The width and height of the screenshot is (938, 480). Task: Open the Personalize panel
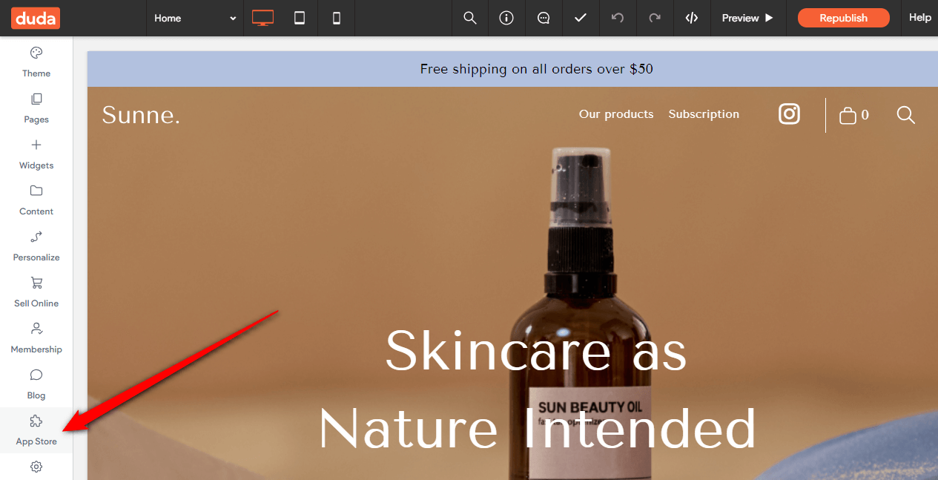pos(36,246)
